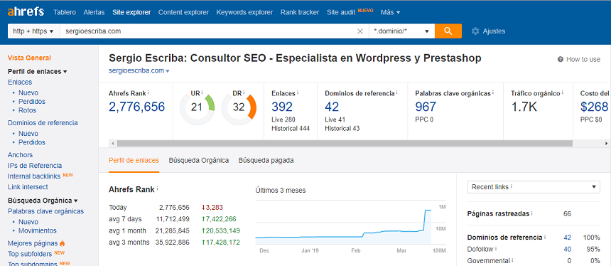Click info icon next to Dofollow
Screen dimensions: 611x266
coord(497,248)
